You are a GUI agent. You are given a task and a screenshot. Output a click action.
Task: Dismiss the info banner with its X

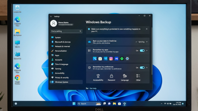(147, 29)
